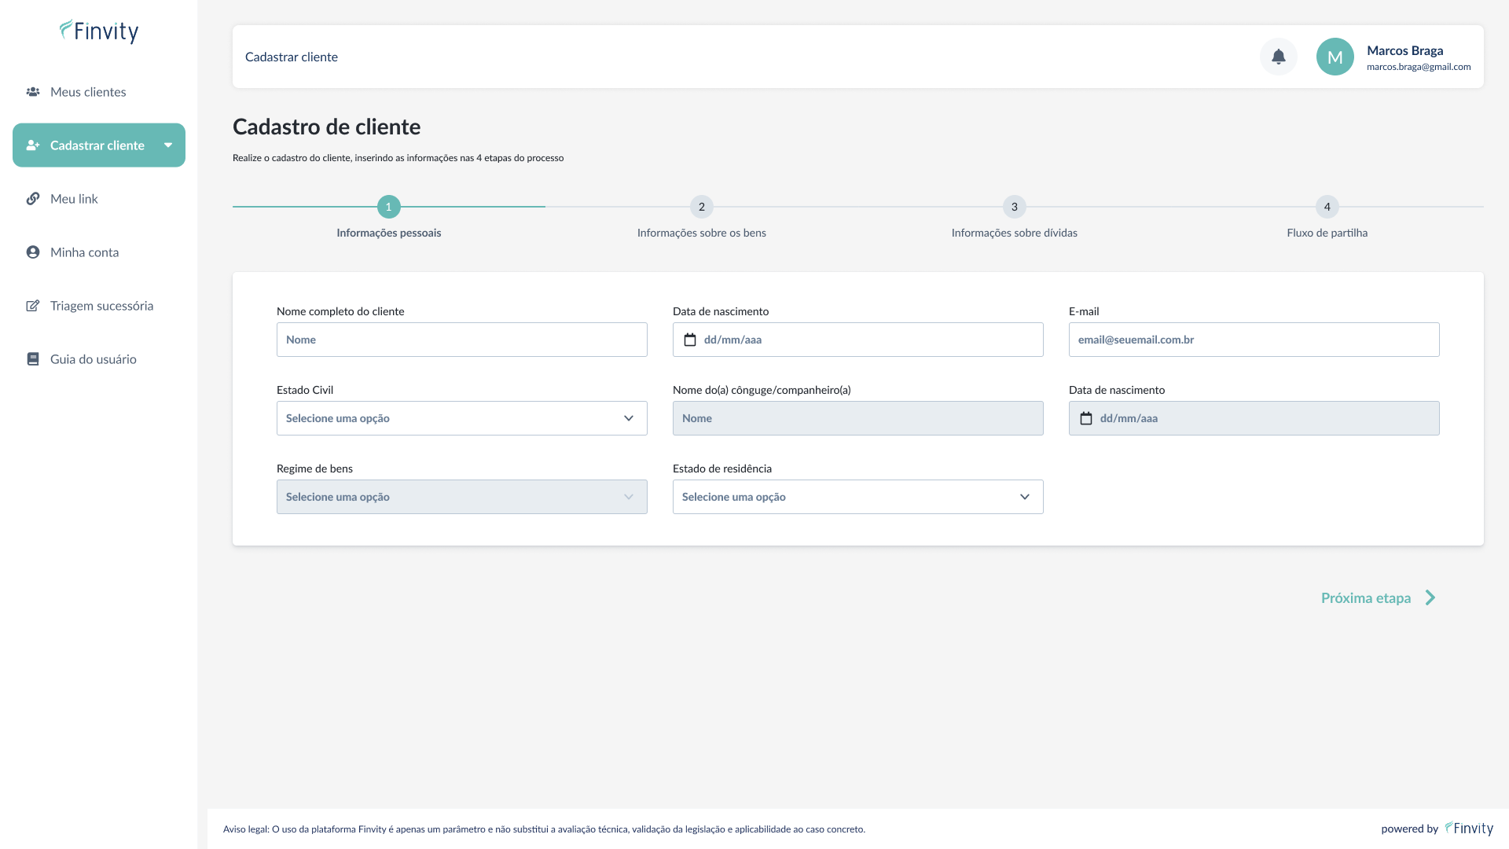This screenshot has height=849, width=1509.
Task: Click the Nome completo do cliente field
Action: coord(461,340)
